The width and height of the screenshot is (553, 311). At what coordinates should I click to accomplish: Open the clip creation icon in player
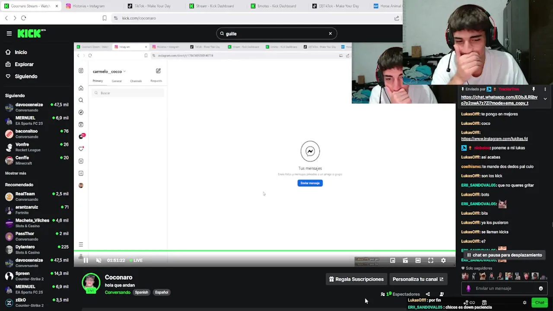coord(405,260)
